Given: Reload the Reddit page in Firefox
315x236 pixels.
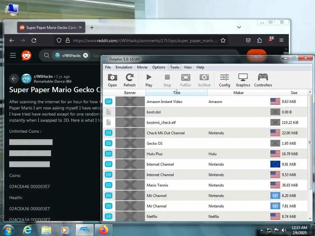Looking at the screenshot, I should pyautogui.click(x=34, y=41).
